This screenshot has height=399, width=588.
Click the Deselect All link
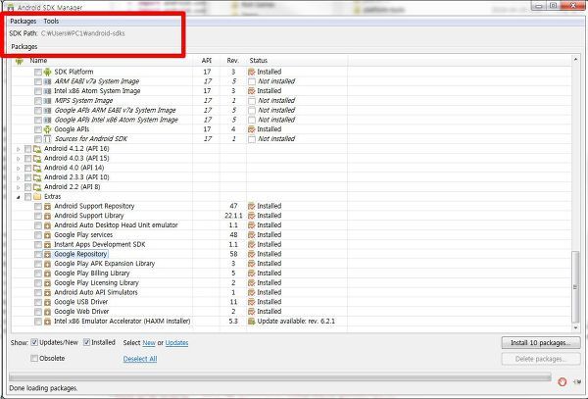pyautogui.click(x=140, y=359)
